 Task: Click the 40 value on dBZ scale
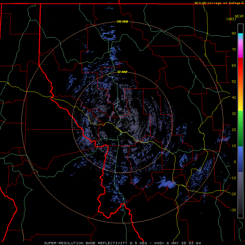tap(234, 98)
